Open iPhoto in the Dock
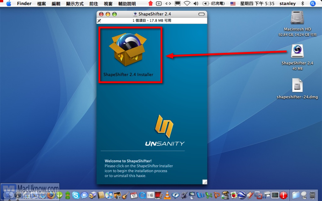Screen dimensions: 322x201 [x=117, y=195]
